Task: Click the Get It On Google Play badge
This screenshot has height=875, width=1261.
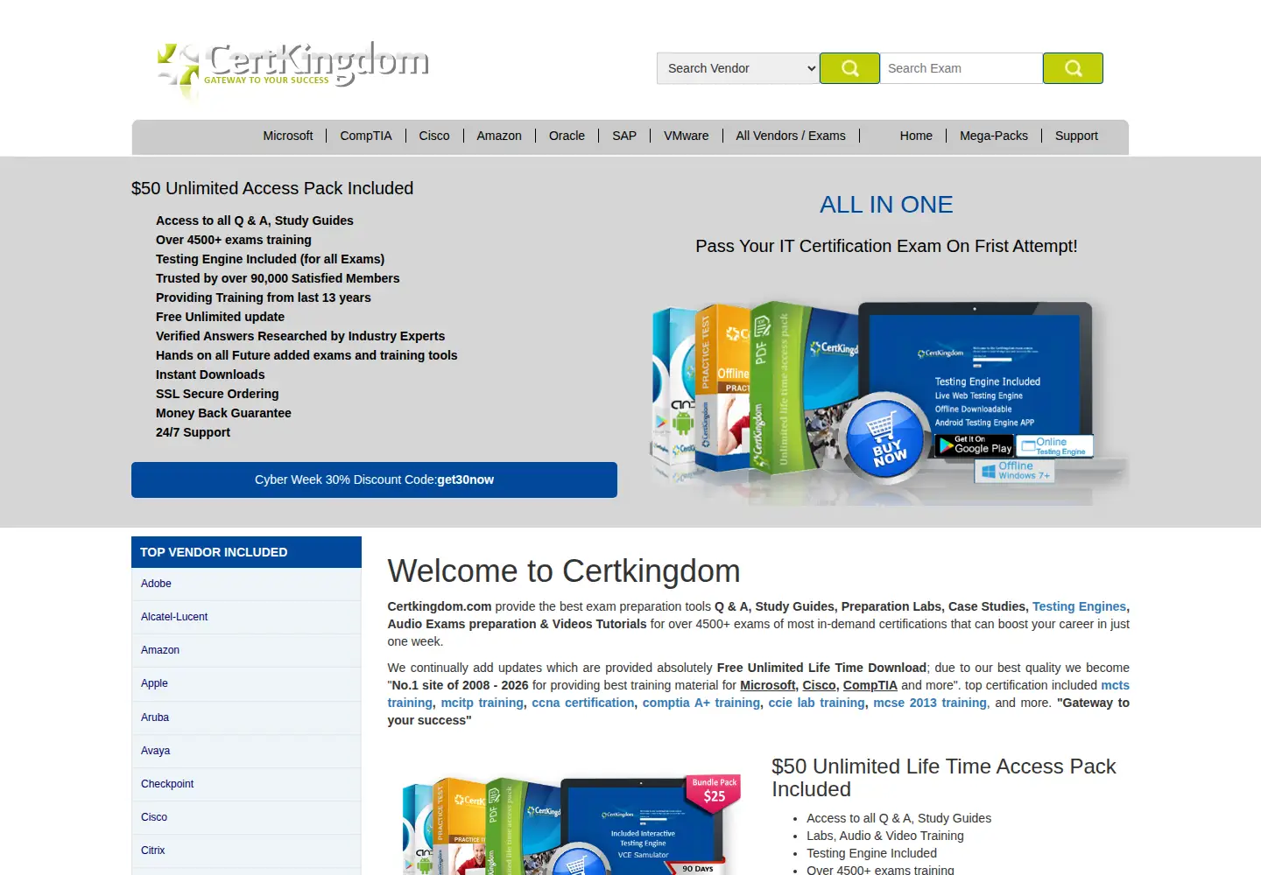Action: [975, 445]
